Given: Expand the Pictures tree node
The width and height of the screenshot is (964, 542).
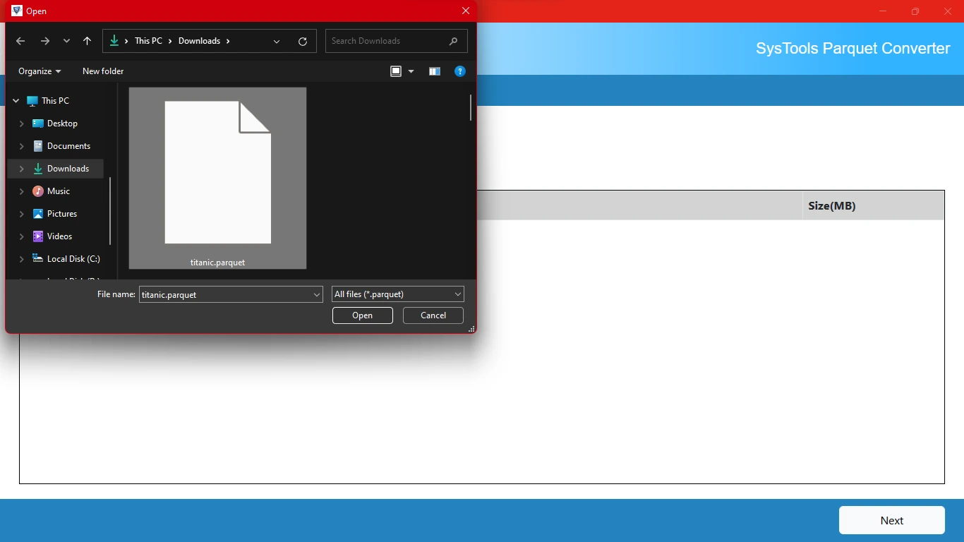Looking at the screenshot, I should (21, 214).
